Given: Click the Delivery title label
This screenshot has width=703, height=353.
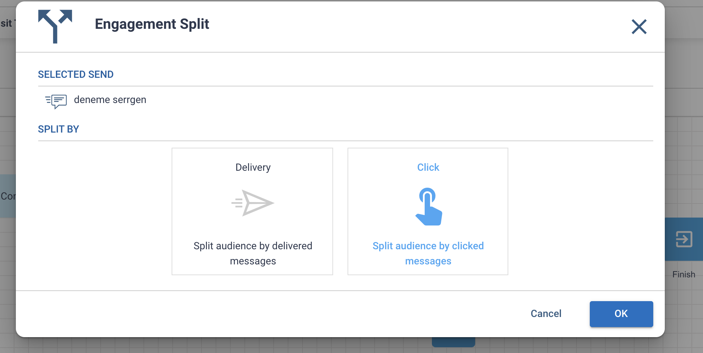Looking at the screenshot, I should coord(253,167).
